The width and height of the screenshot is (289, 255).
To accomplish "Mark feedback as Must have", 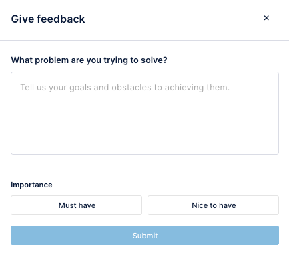I will tap(76, 205).
